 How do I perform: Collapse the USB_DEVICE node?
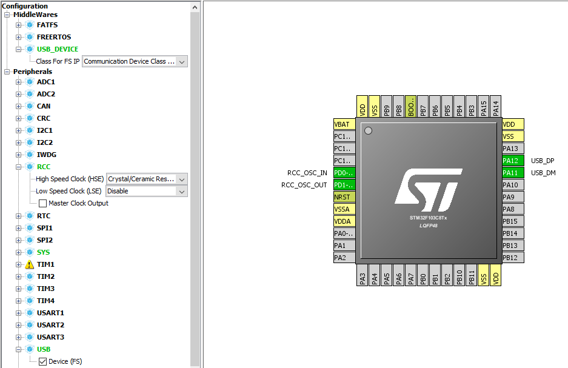[18, 49]
